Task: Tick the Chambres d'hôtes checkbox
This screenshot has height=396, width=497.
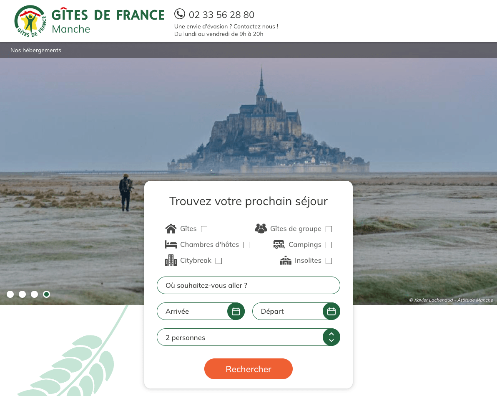Action: click(246, 245)
